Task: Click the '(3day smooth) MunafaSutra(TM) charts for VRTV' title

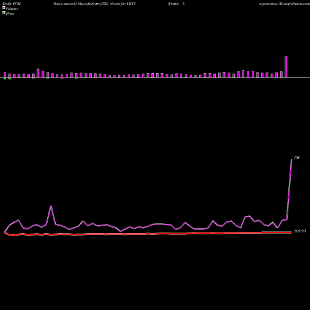Action: (x=94, y=4)
